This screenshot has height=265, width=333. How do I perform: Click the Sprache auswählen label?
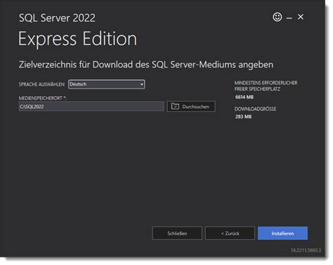pos(41,84)
